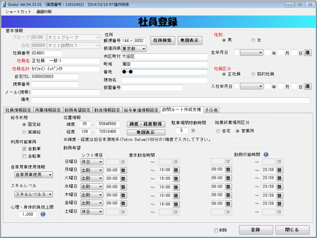Click 替 button for 火曜日 basic end time

click(176, 178)
